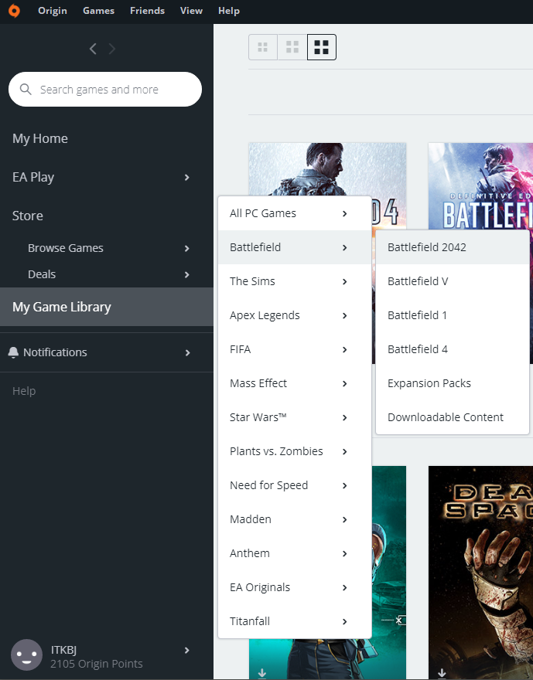The height and width of the screenshot is (680, 533).
Task: Select My Game Library
Action: point(106,307)
